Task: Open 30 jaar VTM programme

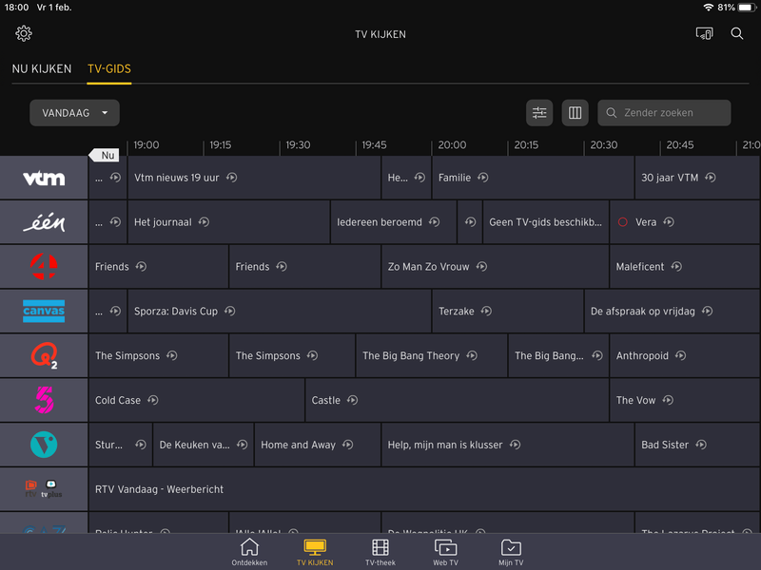Action: 697,178
